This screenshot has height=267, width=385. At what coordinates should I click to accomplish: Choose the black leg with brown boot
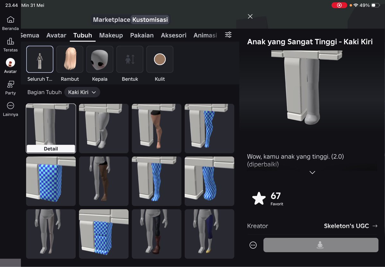click(156, 234)
